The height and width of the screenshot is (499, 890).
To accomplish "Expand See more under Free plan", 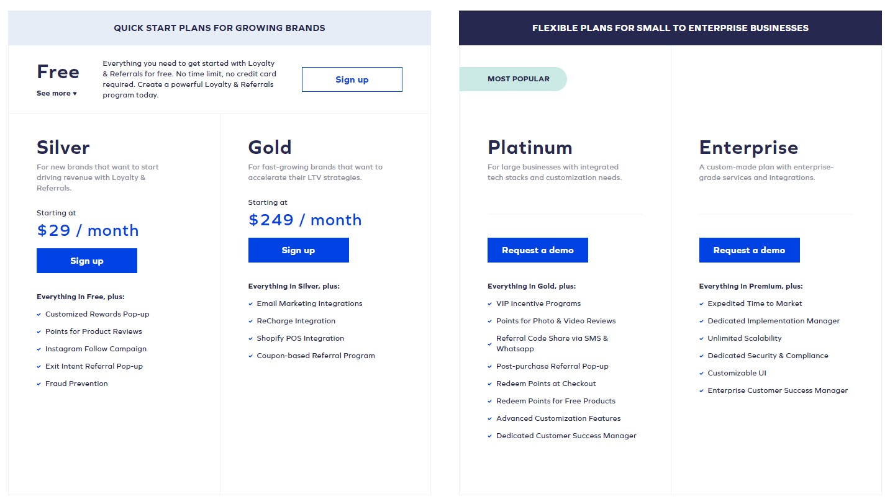I will click(x=57, y=93).
